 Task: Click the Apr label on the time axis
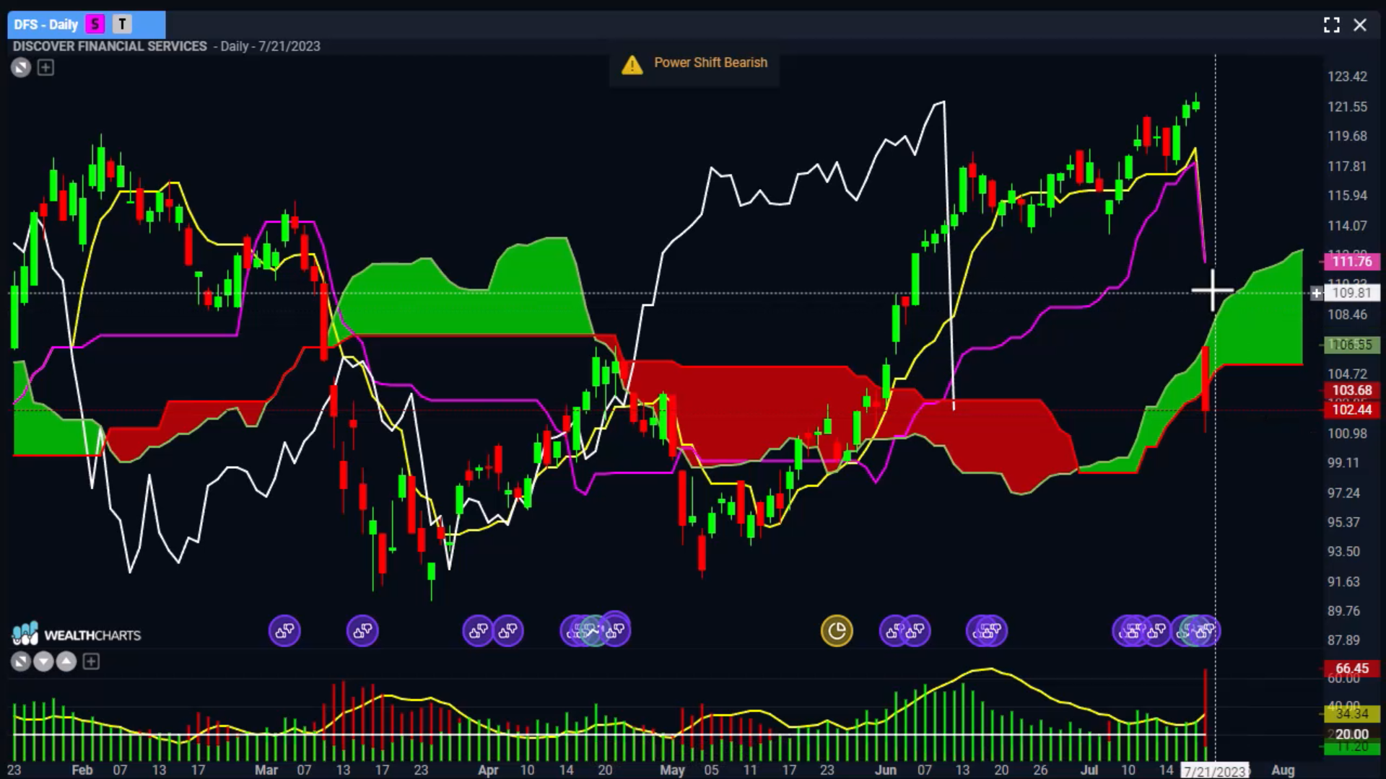[x=488, y=770]
